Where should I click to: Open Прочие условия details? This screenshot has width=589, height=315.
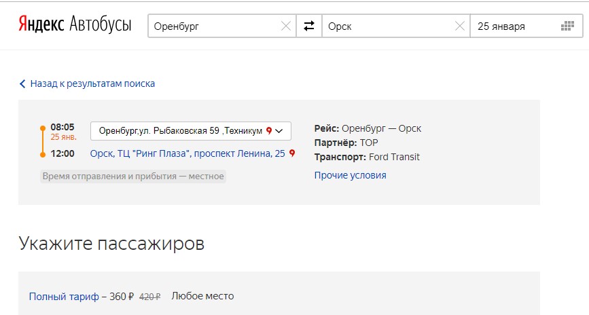[350, 175]
